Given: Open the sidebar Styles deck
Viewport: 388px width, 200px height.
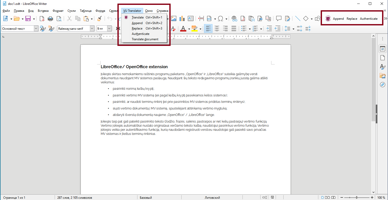Looking at the screenshot, I should [383, 67].
